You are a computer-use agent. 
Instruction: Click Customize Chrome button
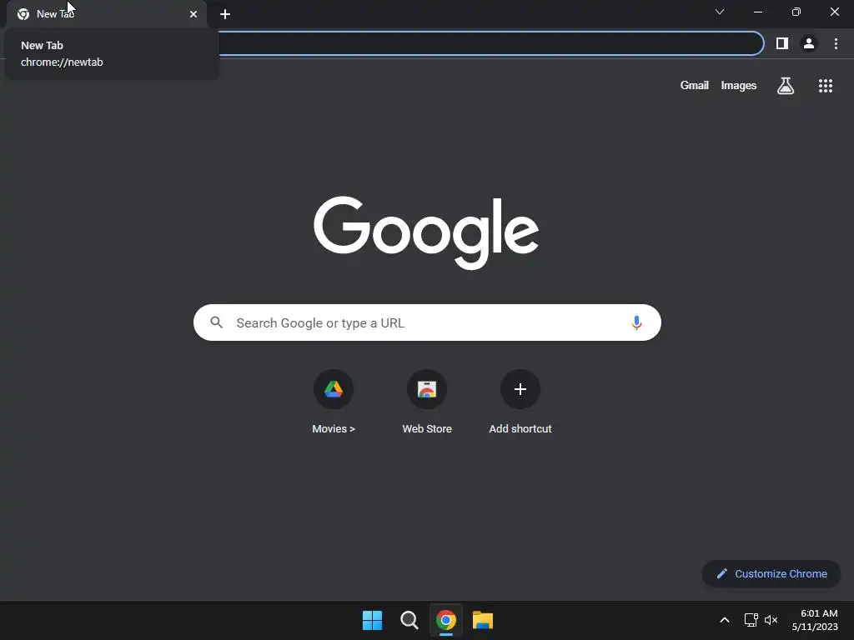(771, 573)
